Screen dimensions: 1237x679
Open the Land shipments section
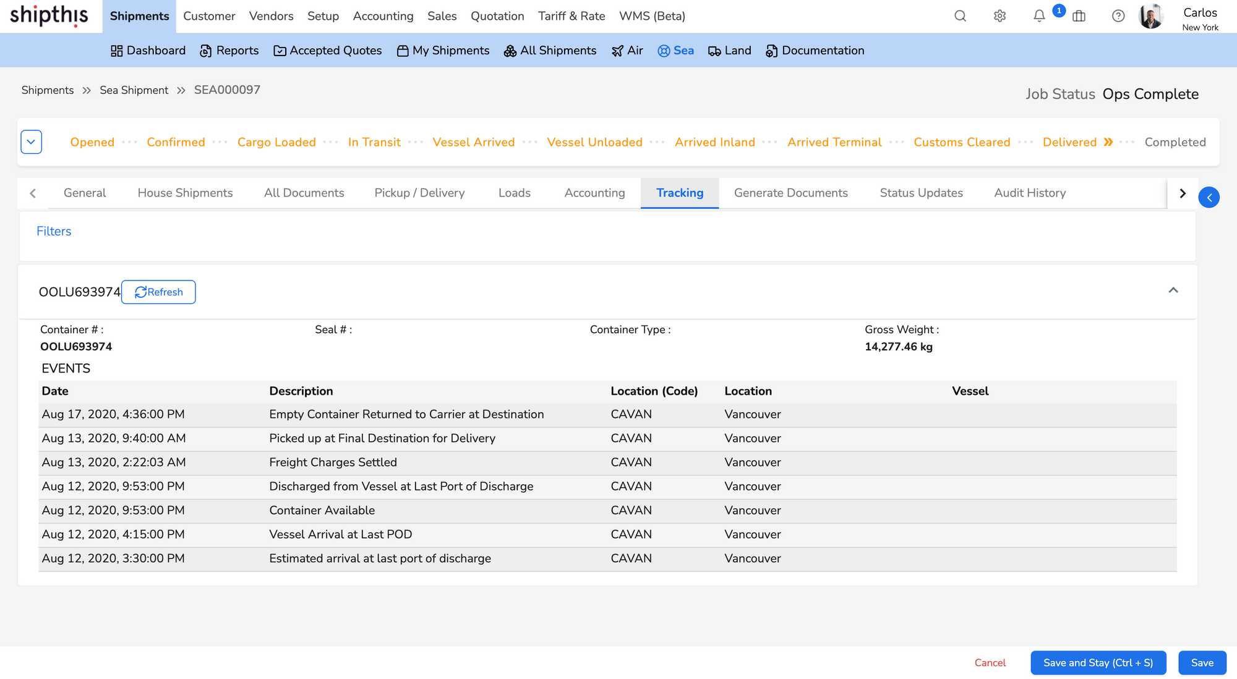729,50
